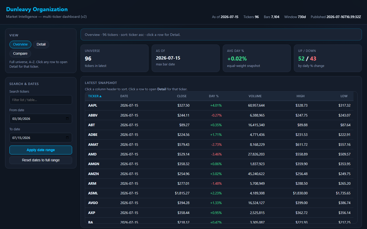Open the AAPL row
This screenshot has width=367, height=229.
219,106
